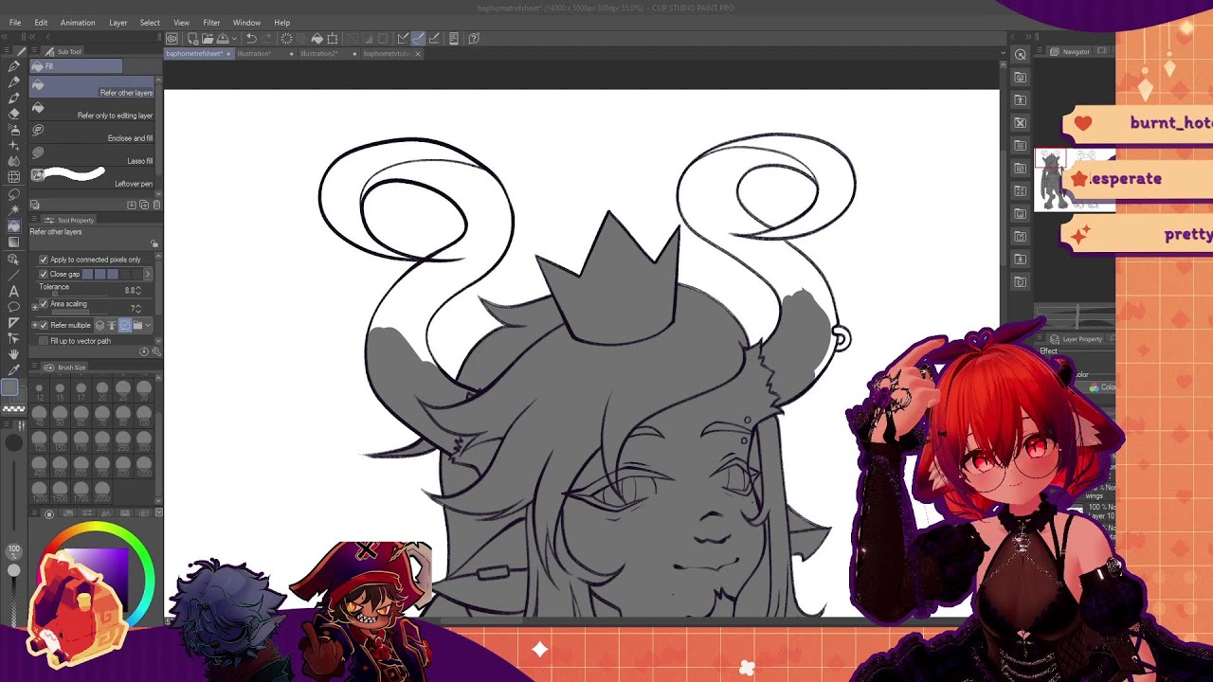Open the save icon dropdown arrow in the command bar
Screen dimensions: 1213x682
coord(234,39)
